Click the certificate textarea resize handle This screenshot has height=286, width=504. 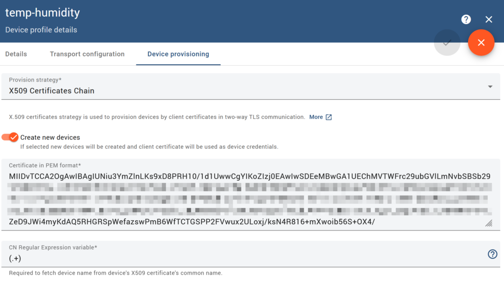[488, 223]
